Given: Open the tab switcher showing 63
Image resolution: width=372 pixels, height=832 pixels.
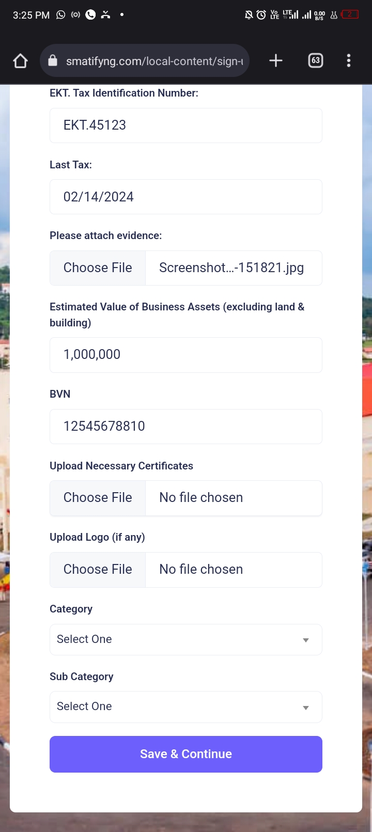Looking at the screenshot, I should (x=316, y=61).
